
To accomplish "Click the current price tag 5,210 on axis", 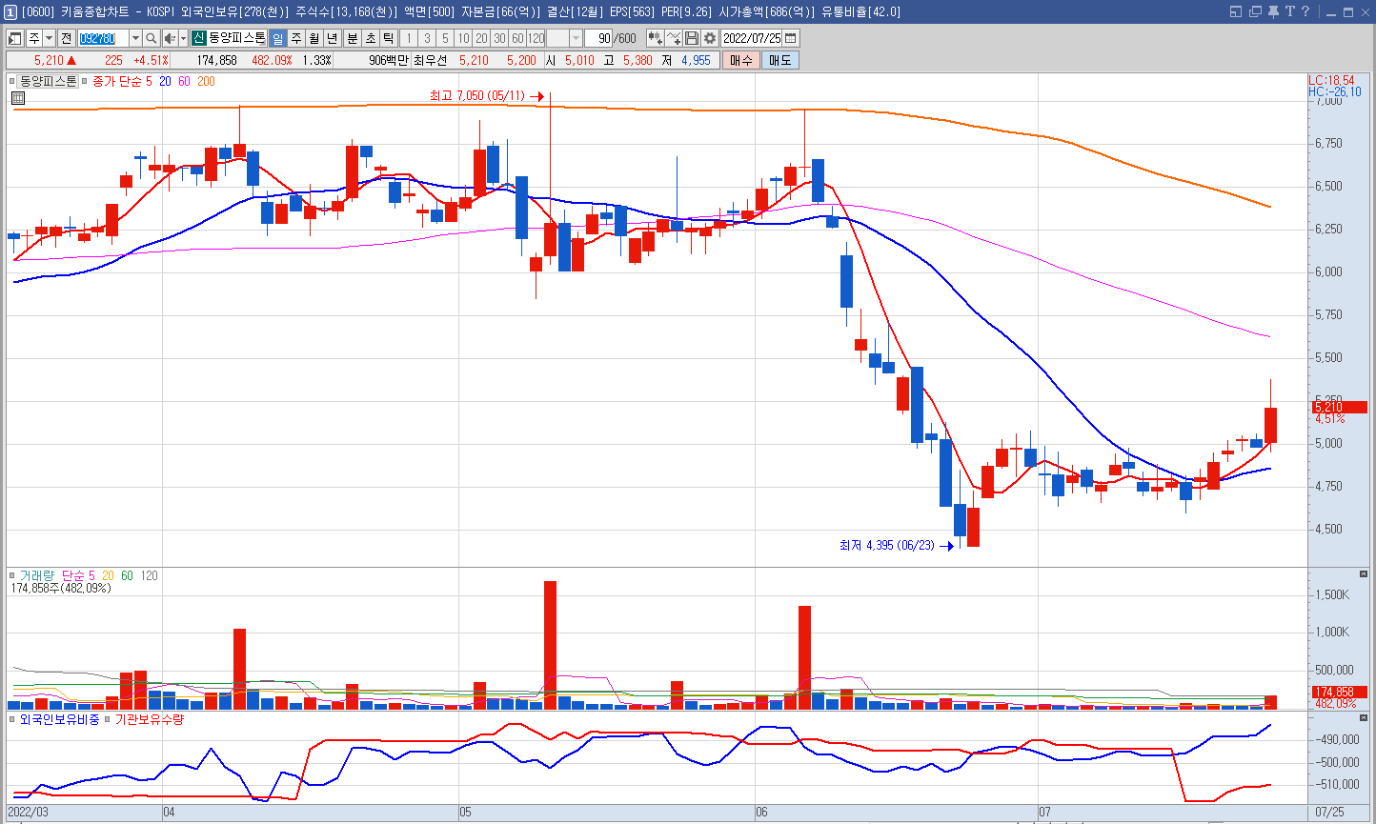I will [x=1338, y=407].
